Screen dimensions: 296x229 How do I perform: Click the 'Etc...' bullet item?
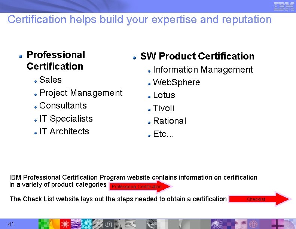tap(163, 134)
